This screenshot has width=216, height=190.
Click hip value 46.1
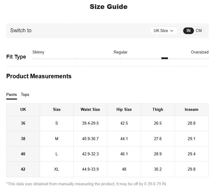[124, 154]
